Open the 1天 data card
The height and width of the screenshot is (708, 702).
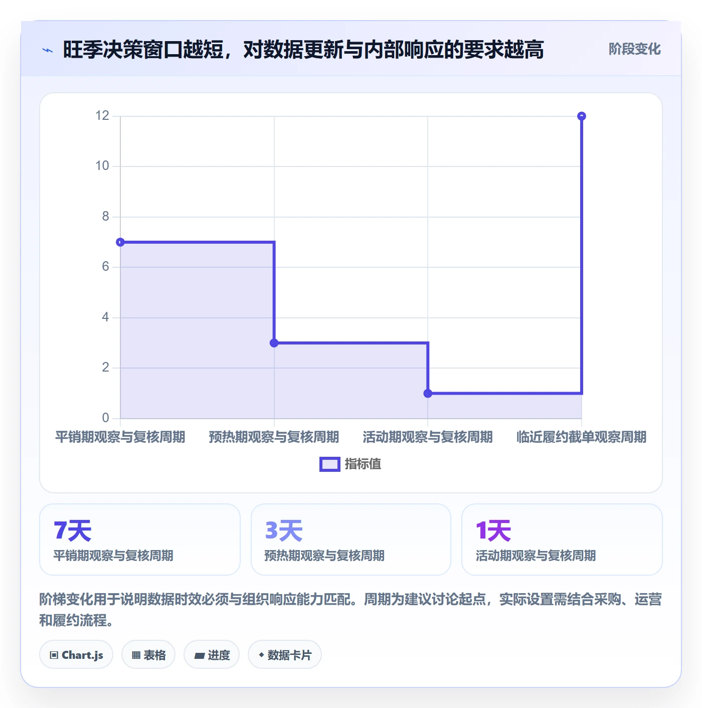click(x=562, y=540)
